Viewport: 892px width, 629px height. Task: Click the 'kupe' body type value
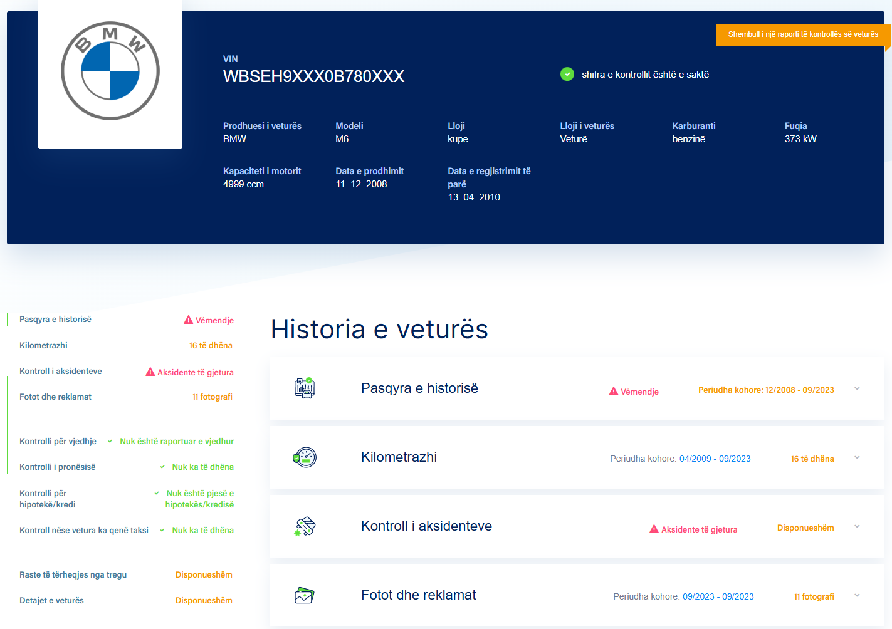458,139
